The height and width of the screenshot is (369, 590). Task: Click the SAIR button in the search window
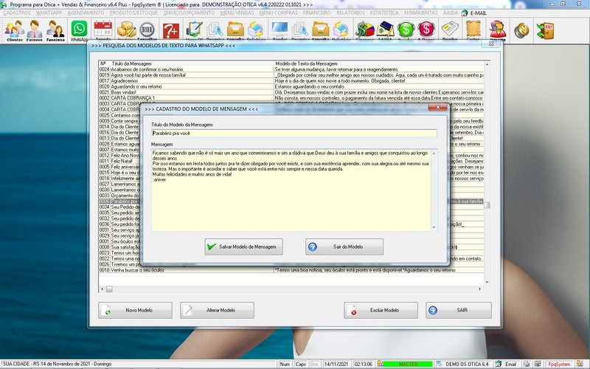pyautogui.click(x=459, y=310)
